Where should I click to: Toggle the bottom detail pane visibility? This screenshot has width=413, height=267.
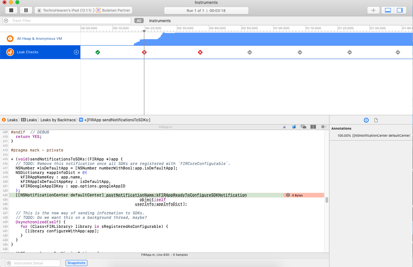tap(387, 10)
